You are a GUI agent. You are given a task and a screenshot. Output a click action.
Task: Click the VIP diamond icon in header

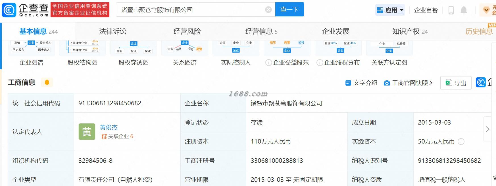click(486, 10)
